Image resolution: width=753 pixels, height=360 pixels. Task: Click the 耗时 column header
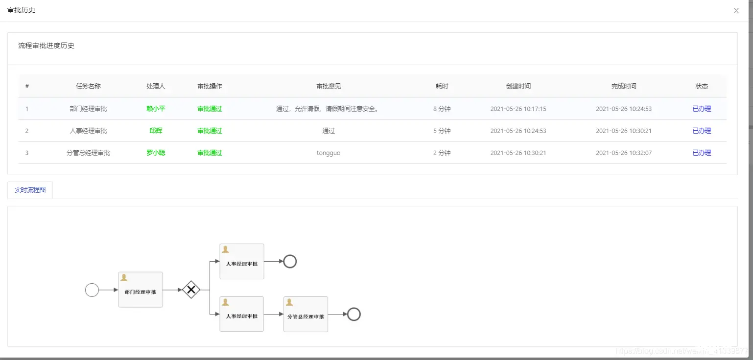(442, 86)
